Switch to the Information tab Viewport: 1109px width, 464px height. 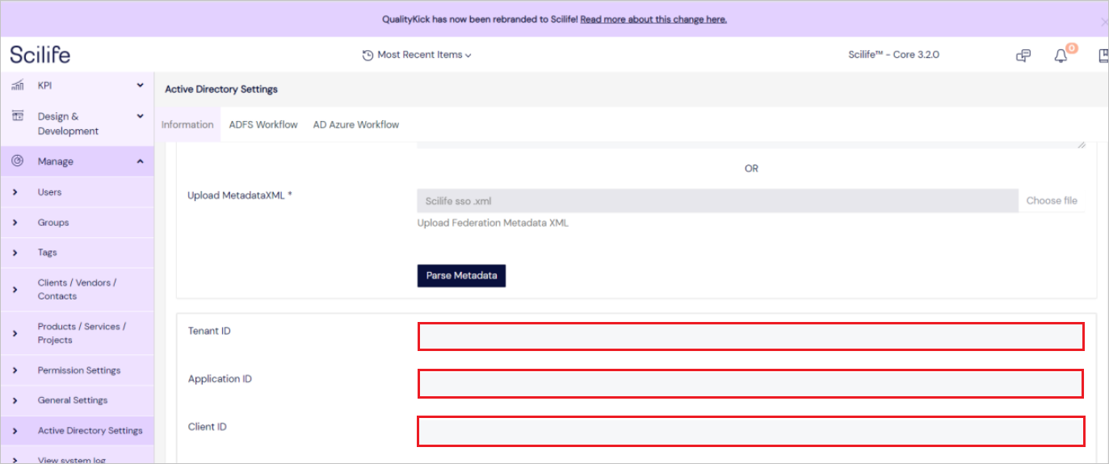(187, 124)
